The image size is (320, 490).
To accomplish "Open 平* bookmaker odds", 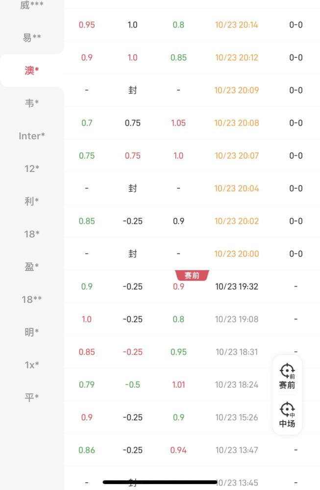I will [32, 397].
